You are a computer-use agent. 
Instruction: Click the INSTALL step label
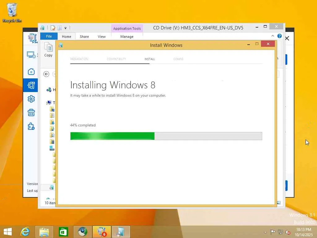pos(150,59)
